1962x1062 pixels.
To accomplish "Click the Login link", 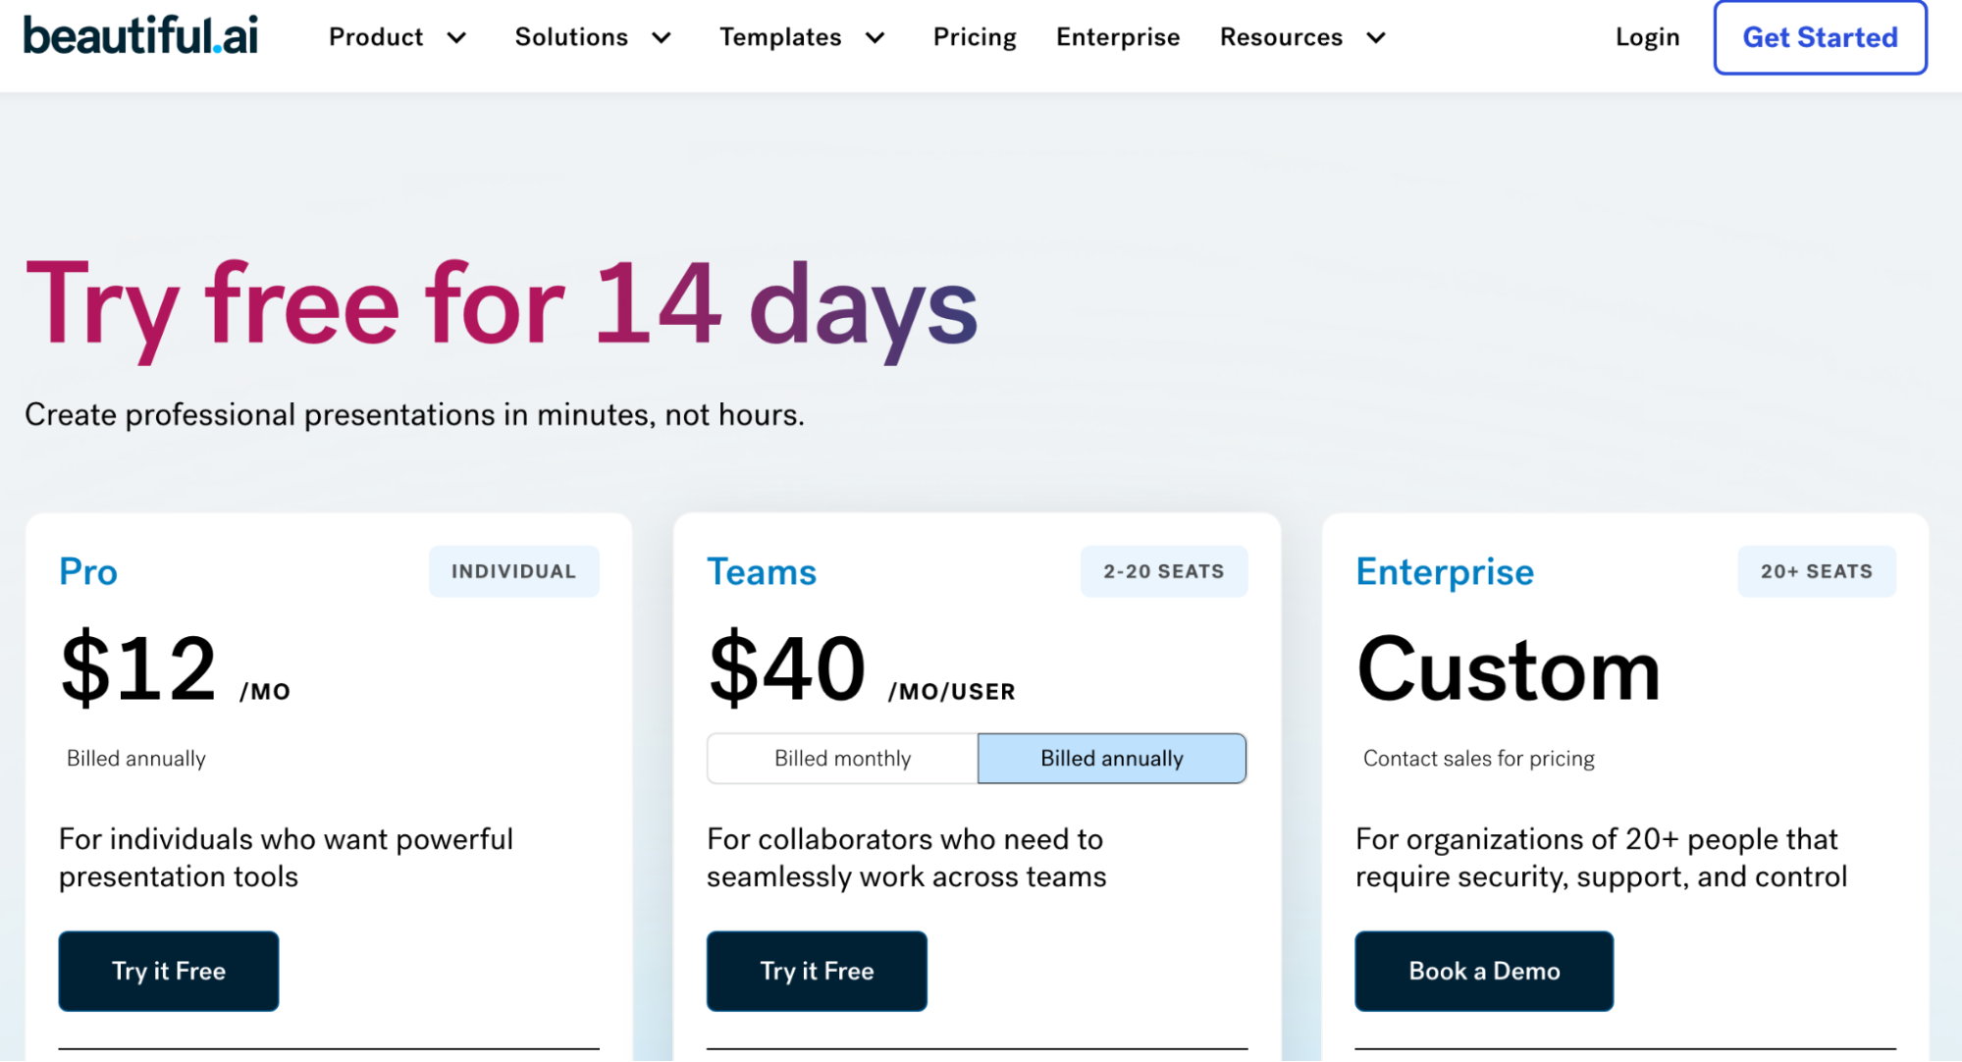I will pos(1647,37).
